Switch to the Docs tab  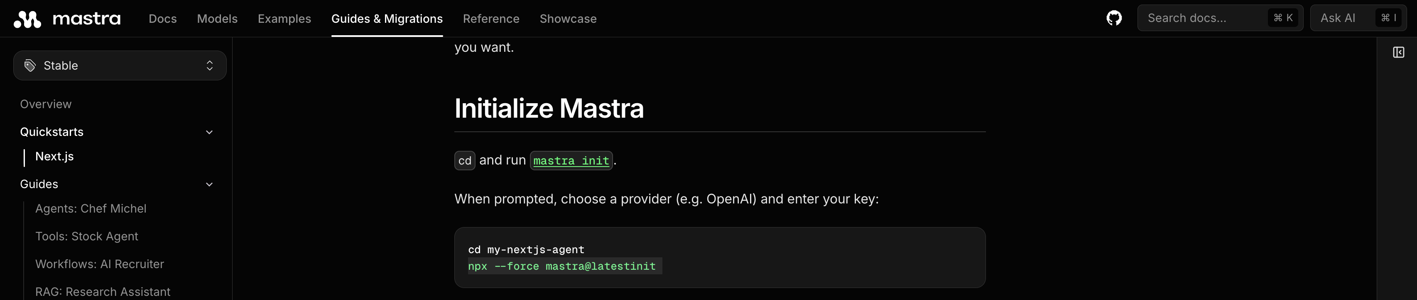tap(163, 19)
